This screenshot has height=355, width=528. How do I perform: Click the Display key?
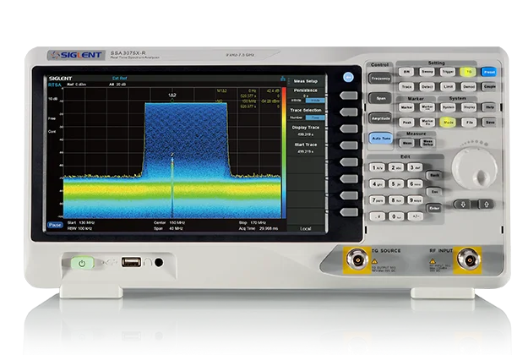click(x=469, y=107)
